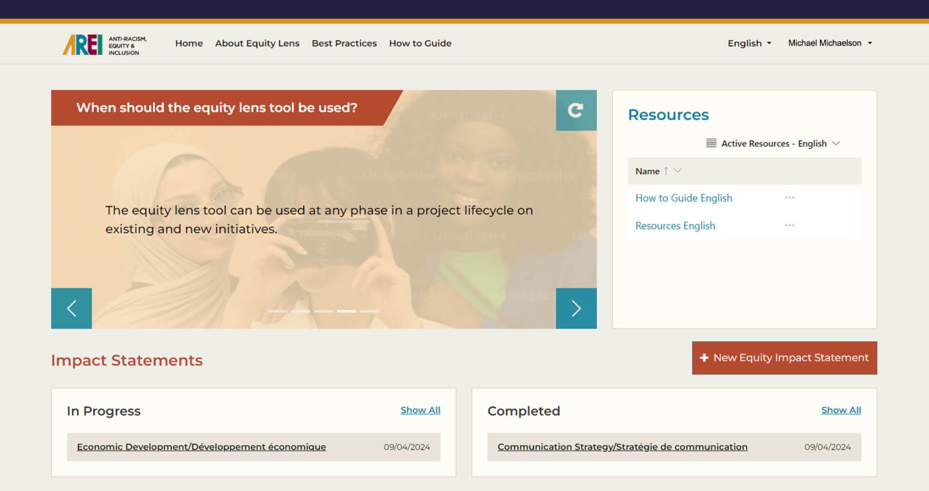This screenshot has width=929, height=491.
Task: Open the list view icon beside Active Resources
Action: point(712,143)
